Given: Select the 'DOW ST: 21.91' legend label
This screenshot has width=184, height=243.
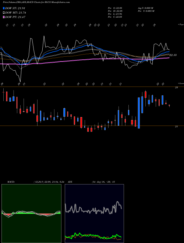Looking at the screenshot, I should coord(15,8).
